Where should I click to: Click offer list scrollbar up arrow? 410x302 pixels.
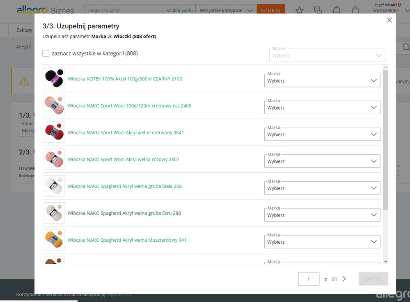coord(385,67)
